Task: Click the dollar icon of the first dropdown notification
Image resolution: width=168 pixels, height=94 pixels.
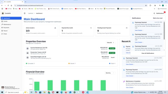Action: 133,23
